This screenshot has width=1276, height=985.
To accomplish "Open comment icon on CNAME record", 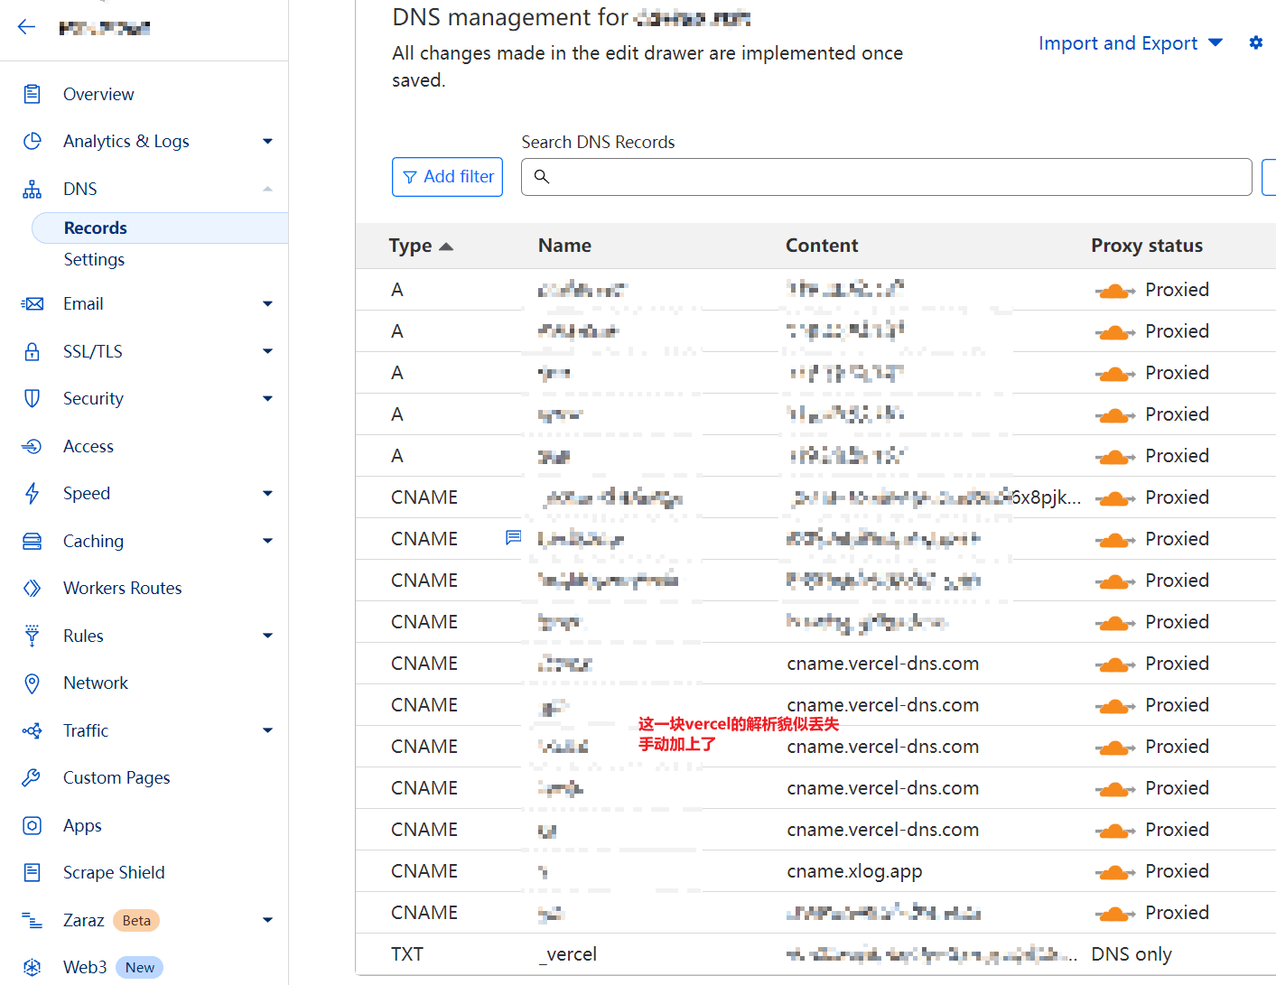I will 513,538.
